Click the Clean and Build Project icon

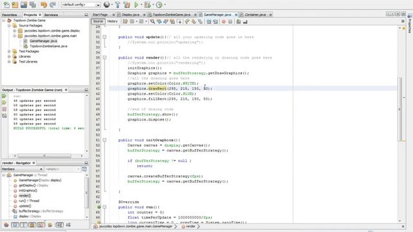[x=126, y=5]
